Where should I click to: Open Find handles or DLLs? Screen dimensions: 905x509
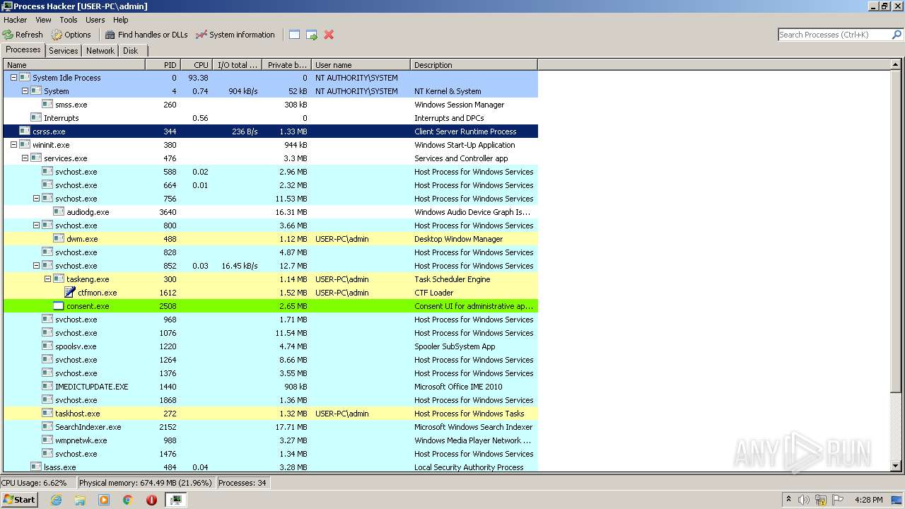pos(146,35)
